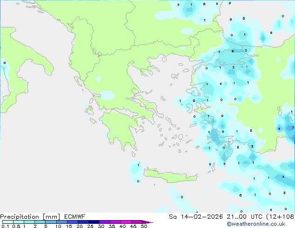Click the 30 mm purple legend swatch

click(x=105, y=222)
